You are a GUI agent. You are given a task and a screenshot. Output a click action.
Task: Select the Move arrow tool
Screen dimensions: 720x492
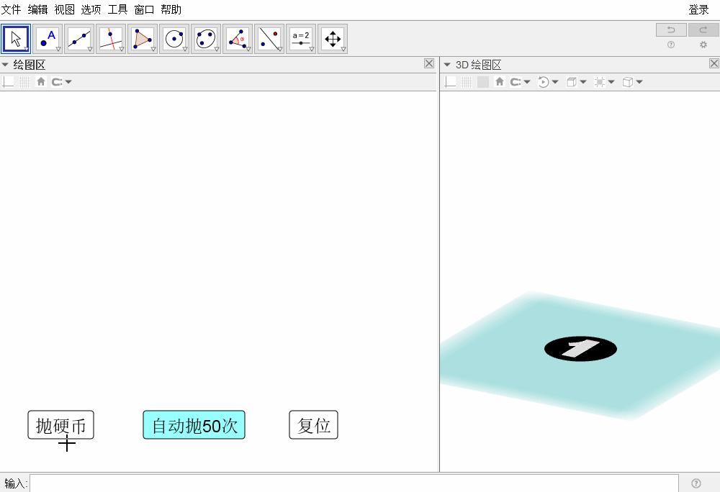[x=16, y=39]
